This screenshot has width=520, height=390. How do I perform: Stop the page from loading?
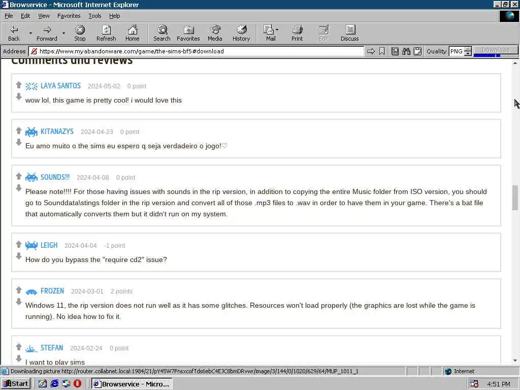pyautogui.click(x=80, y=33)
